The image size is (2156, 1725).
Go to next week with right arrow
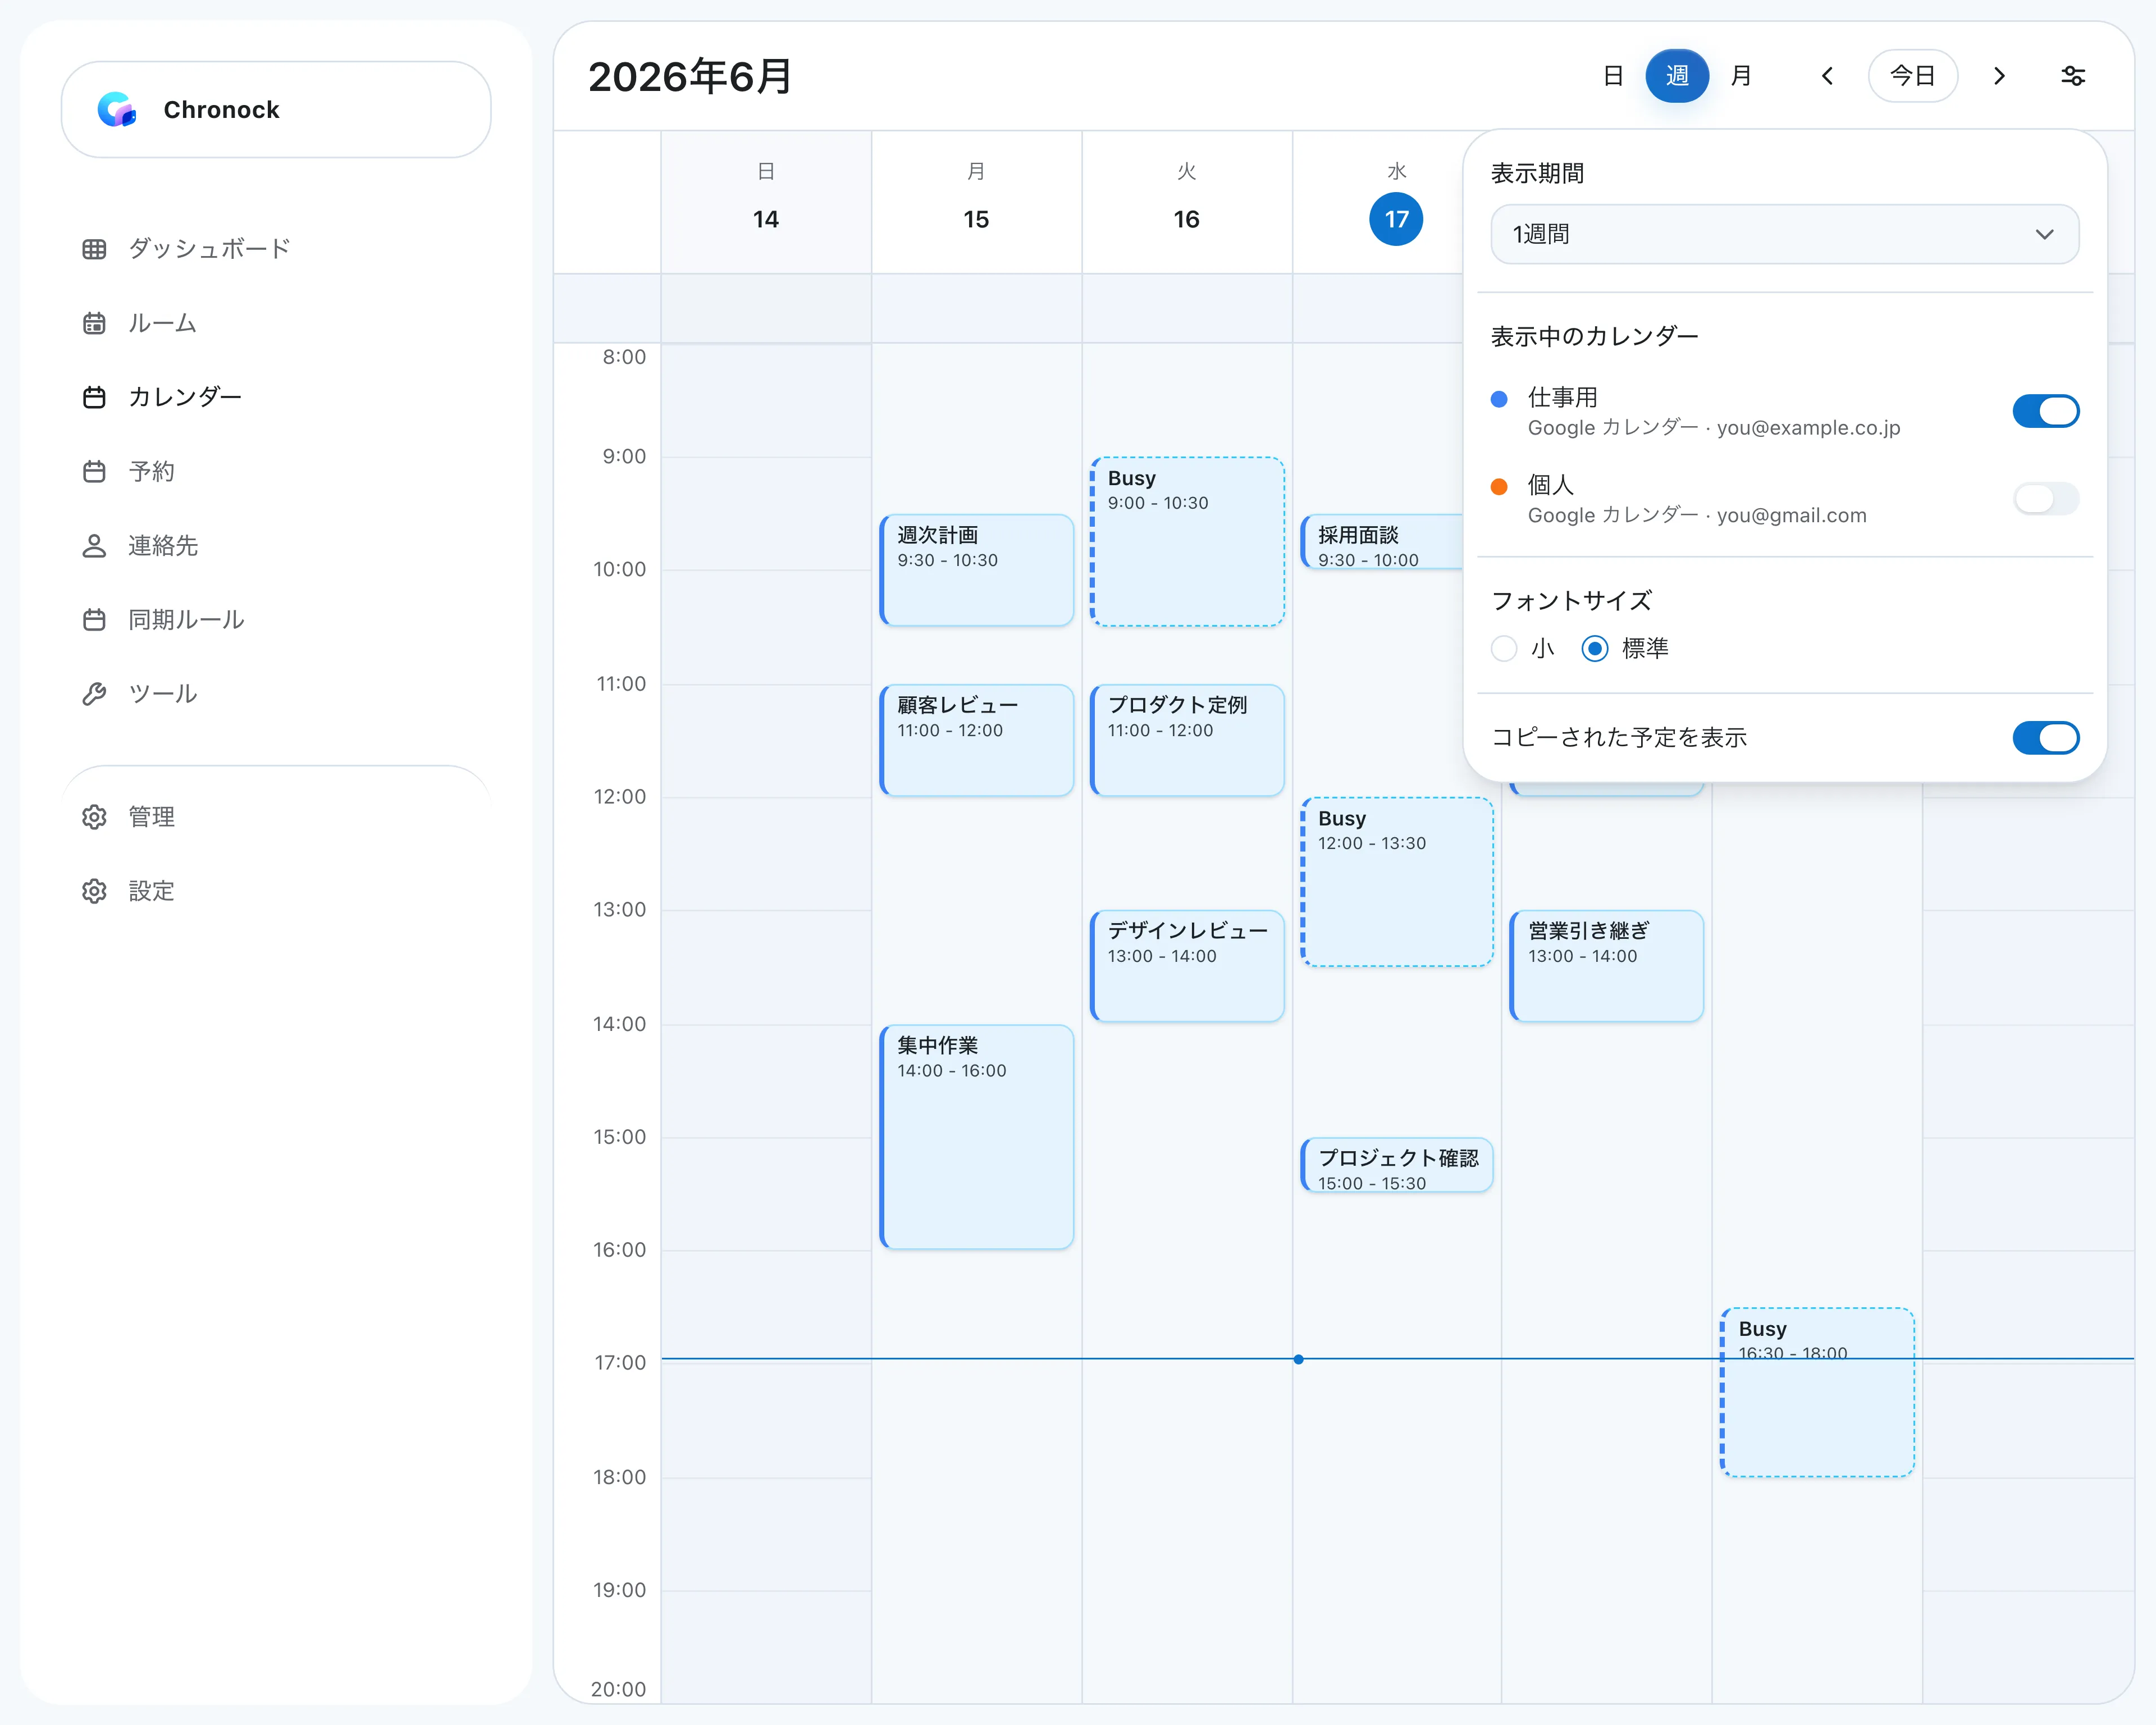click(x=1999, y=76)
